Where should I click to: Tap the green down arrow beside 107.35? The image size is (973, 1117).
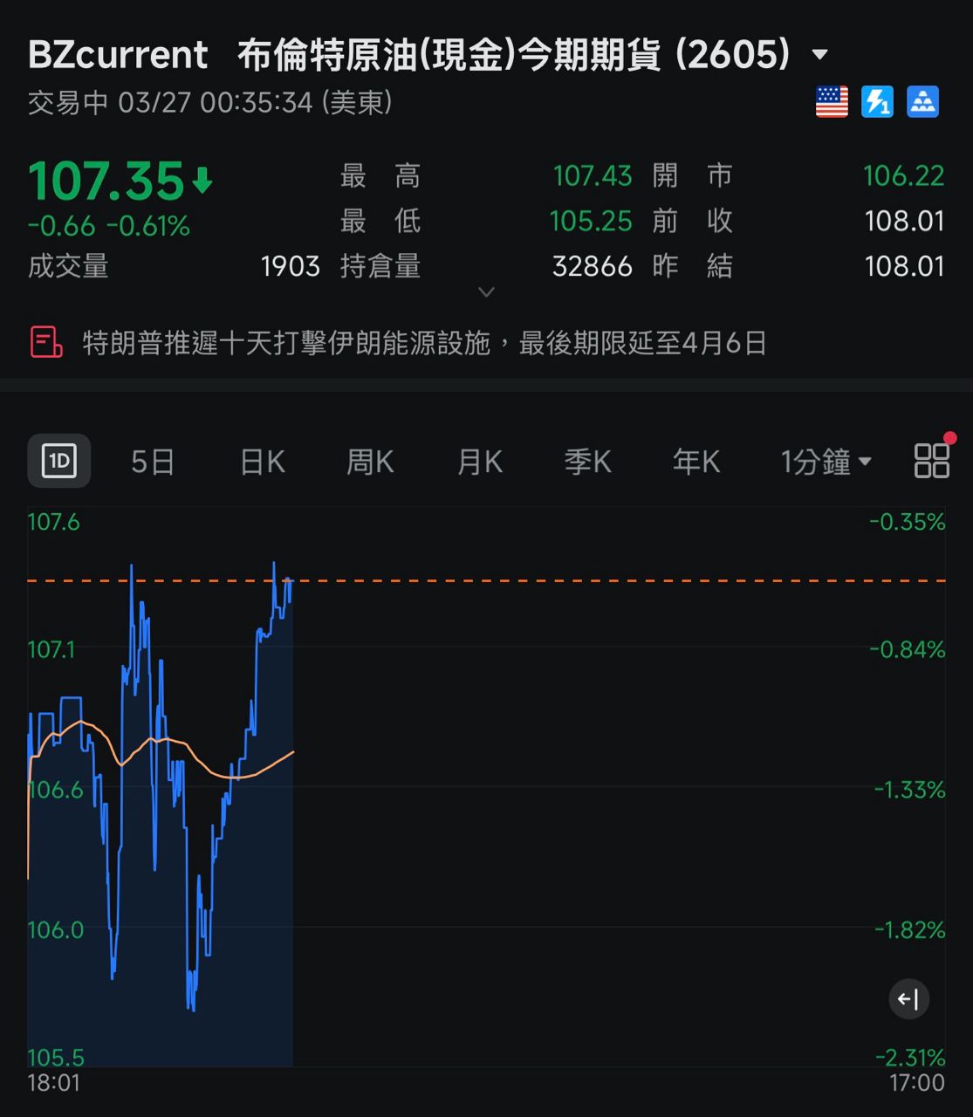pyautogui.click(x=202, y=181)
